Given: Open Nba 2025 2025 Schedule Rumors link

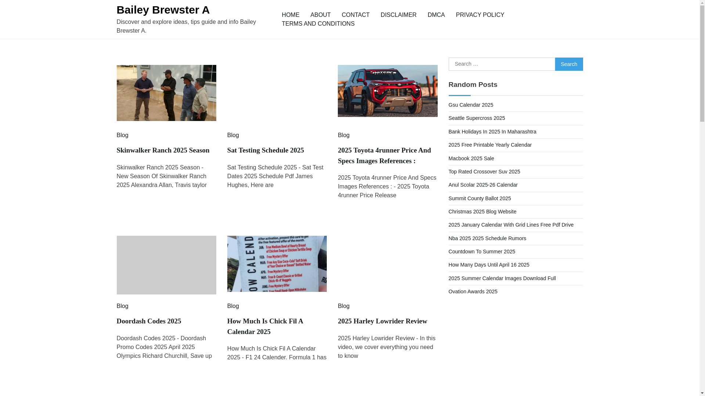Looking at the screenshot, I should pos(487,238).
